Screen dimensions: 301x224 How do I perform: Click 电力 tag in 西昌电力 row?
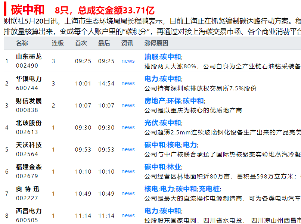point(151,211)
